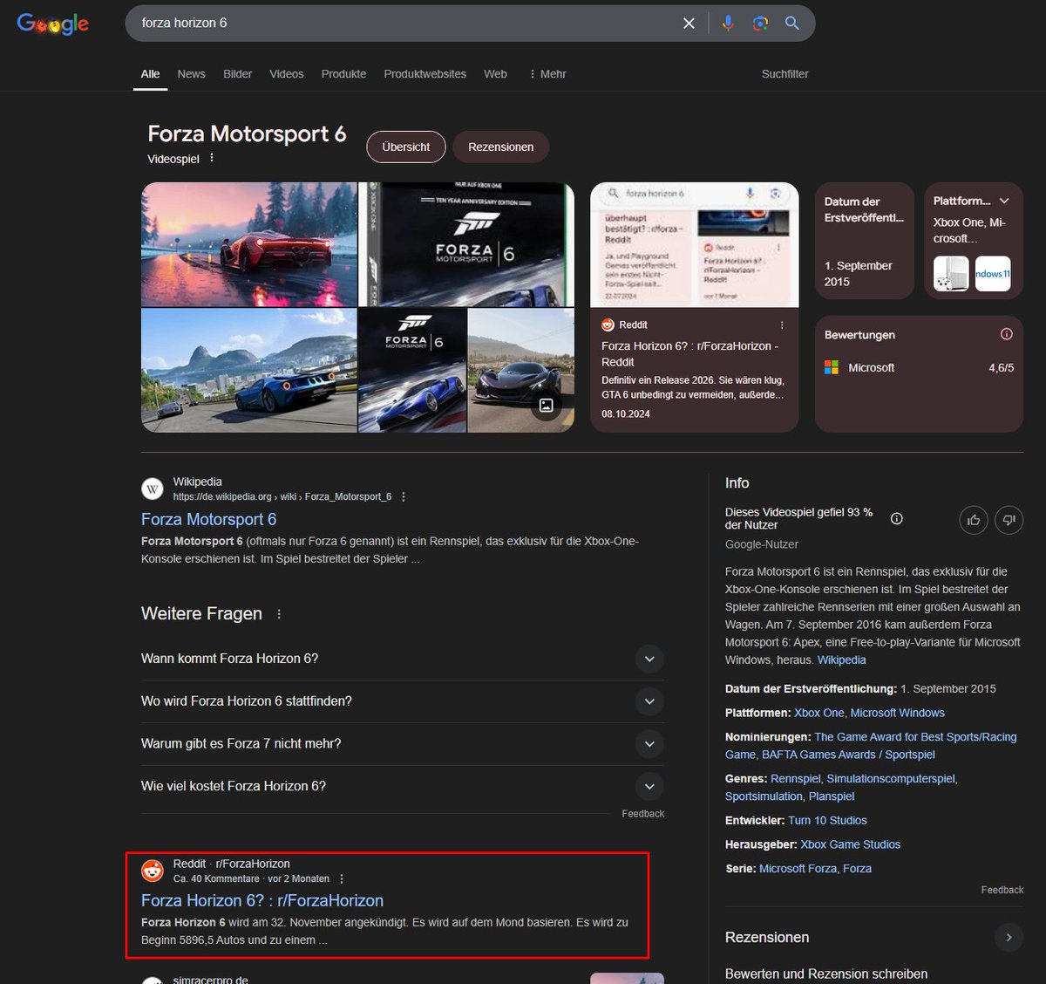Viewport: 1046px width, 984px height.
Task: Click the Windows 11 platform image
Action: [993, 273]
